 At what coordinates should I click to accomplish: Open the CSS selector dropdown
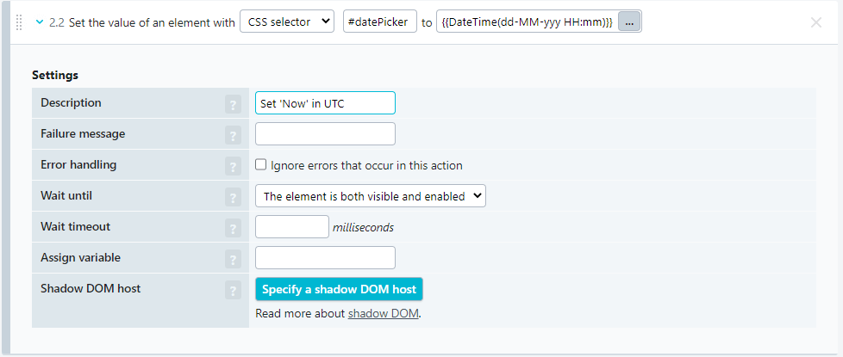pyautogui.click(x=286, y=22)
